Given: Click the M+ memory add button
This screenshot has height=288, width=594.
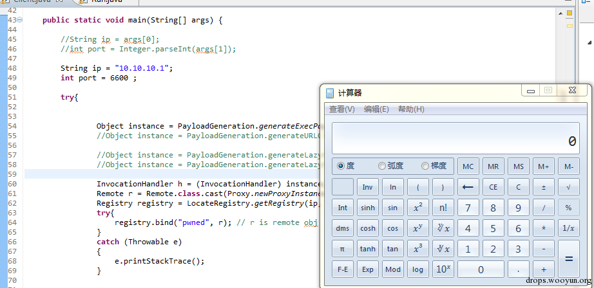Looking at the screenshot, I should [544, 166].
